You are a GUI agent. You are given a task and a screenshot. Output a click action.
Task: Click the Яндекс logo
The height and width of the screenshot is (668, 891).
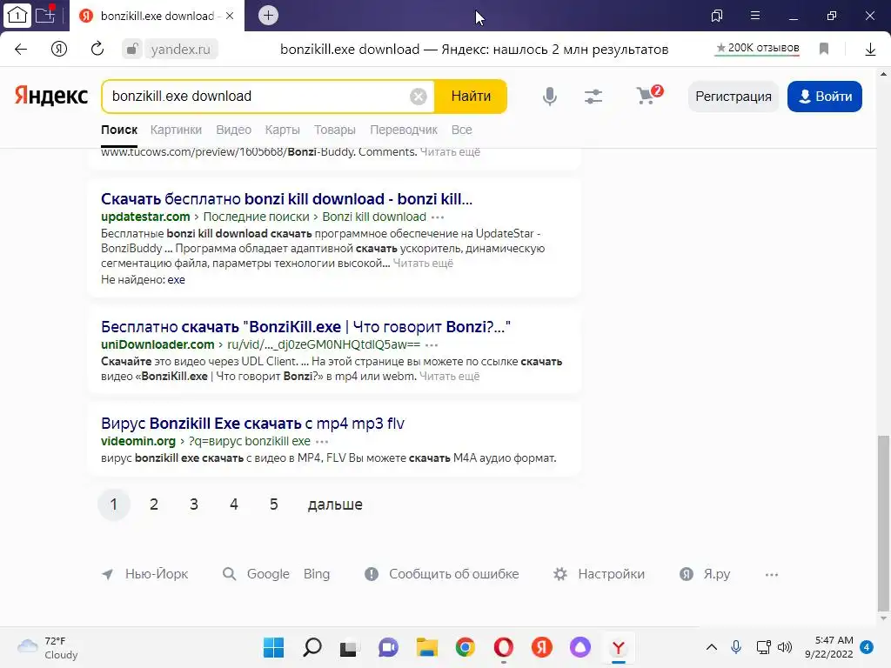point(51,96)
